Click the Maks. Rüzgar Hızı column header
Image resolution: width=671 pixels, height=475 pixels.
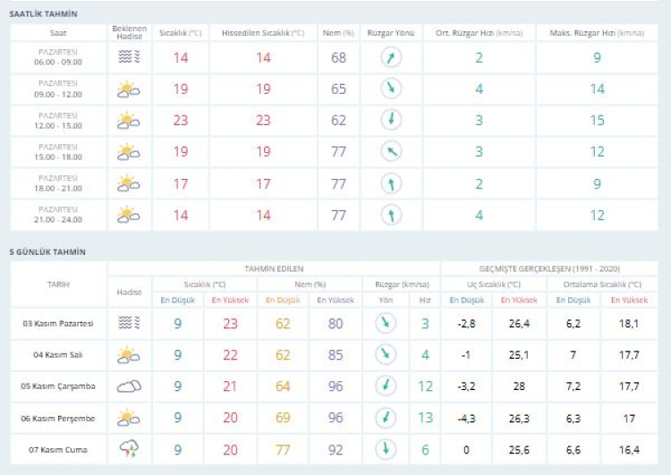tap(597, 32)
